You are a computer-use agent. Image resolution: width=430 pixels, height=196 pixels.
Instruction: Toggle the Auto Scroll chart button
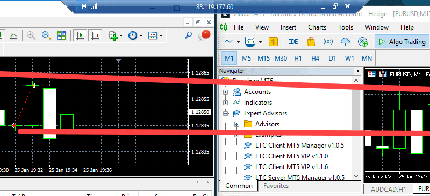pyautogui.click(x=80, y=35)
